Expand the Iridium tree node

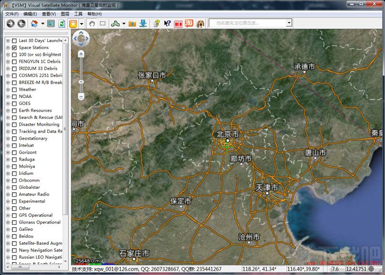[x=8, y=173]
